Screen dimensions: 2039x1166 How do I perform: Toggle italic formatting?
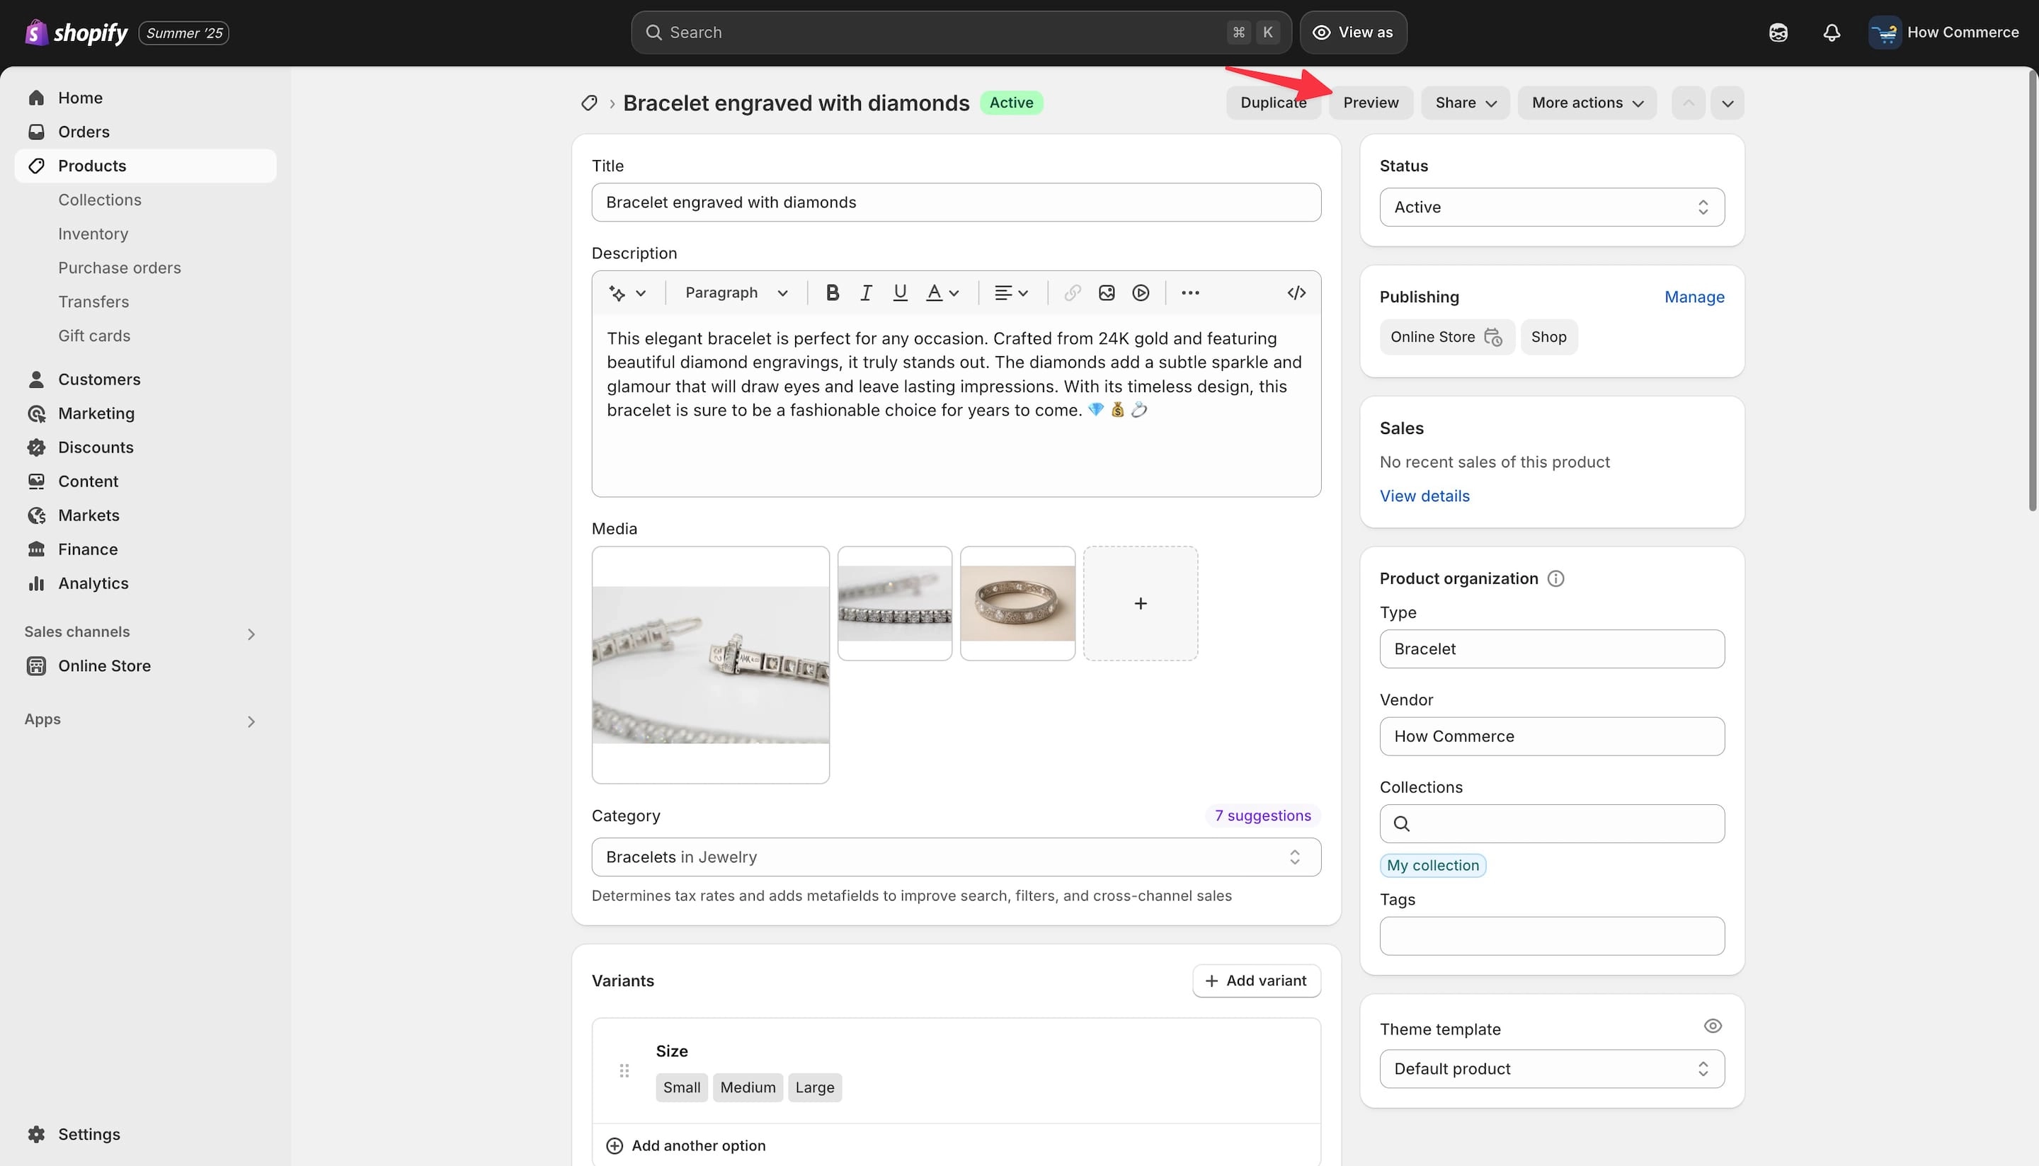point(866,293)
